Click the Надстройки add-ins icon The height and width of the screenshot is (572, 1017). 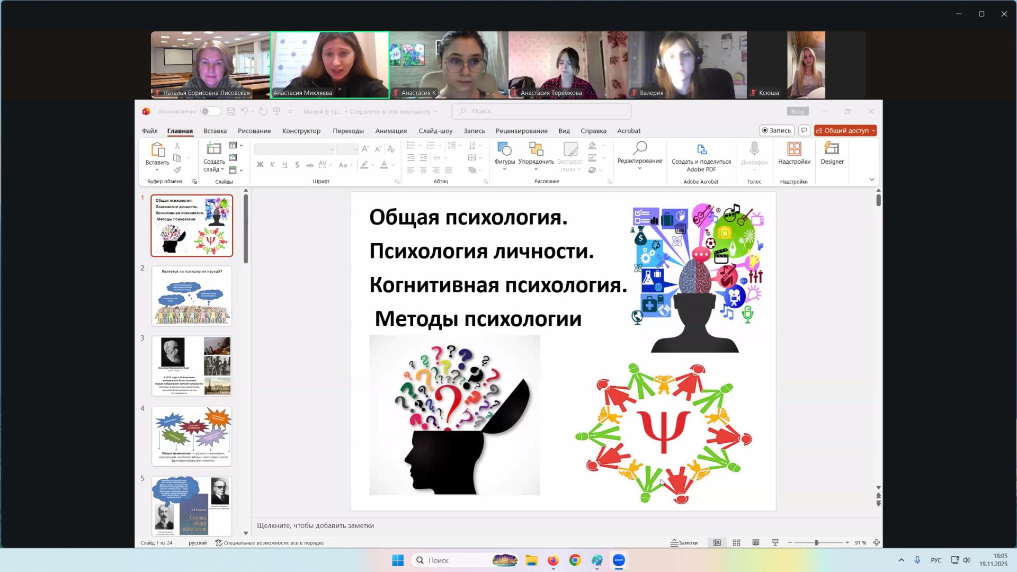(793, 149)
